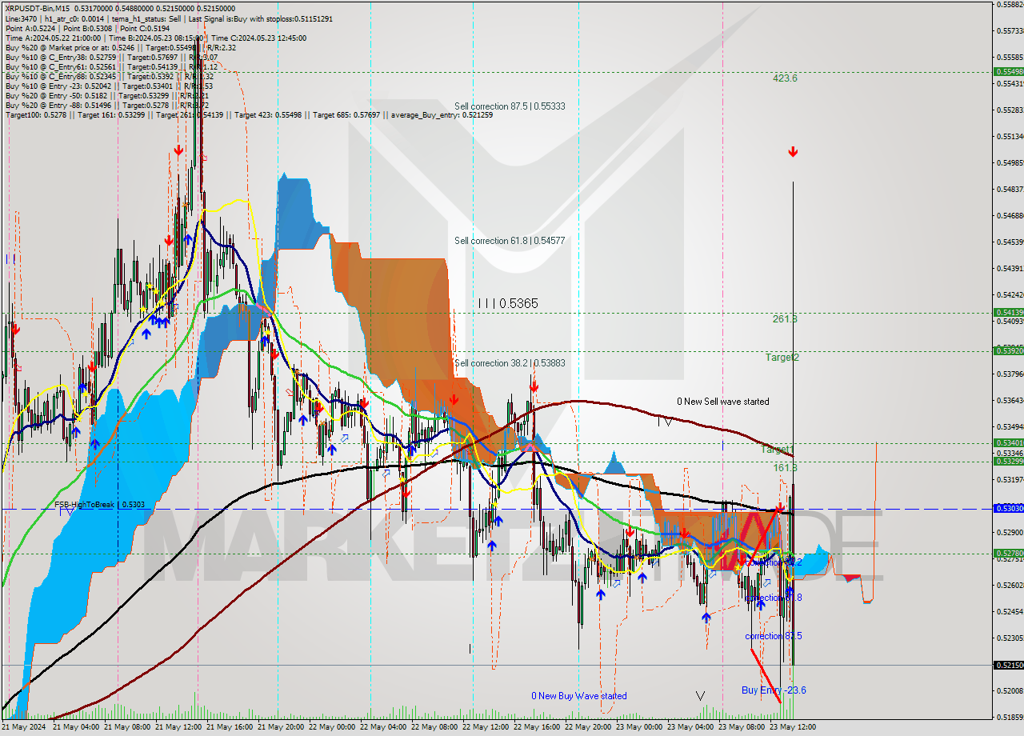
Task: Select the 'FSB-HighToBreak | 0.5303' label
Action: (x=100, y=505)
